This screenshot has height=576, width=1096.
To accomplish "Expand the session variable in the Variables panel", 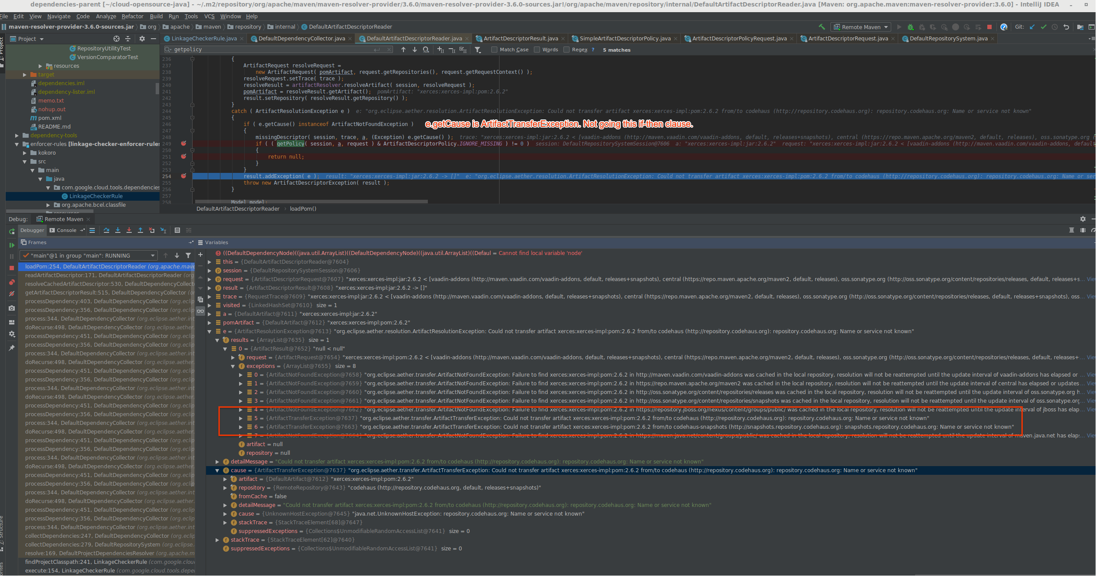I will [x=210, y=270].
